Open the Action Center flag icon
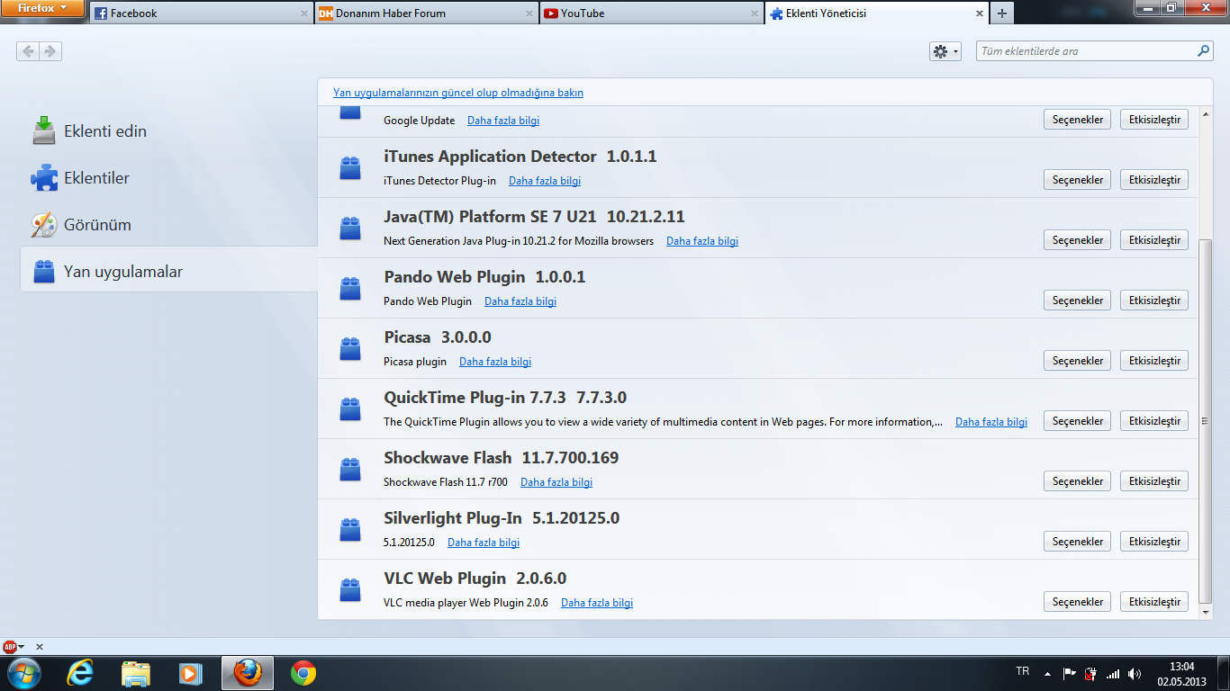The image size is (1230, 691). pyautogui.click(x=1070, y=673)
